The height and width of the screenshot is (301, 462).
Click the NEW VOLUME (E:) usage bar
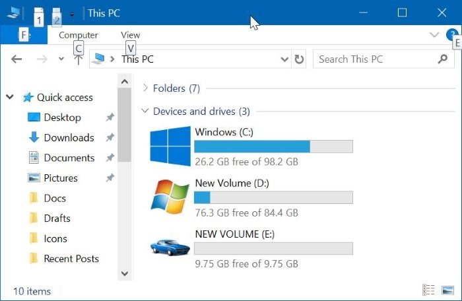click(273, 249)
